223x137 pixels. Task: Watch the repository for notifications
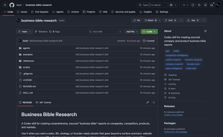tap(150, 20)
